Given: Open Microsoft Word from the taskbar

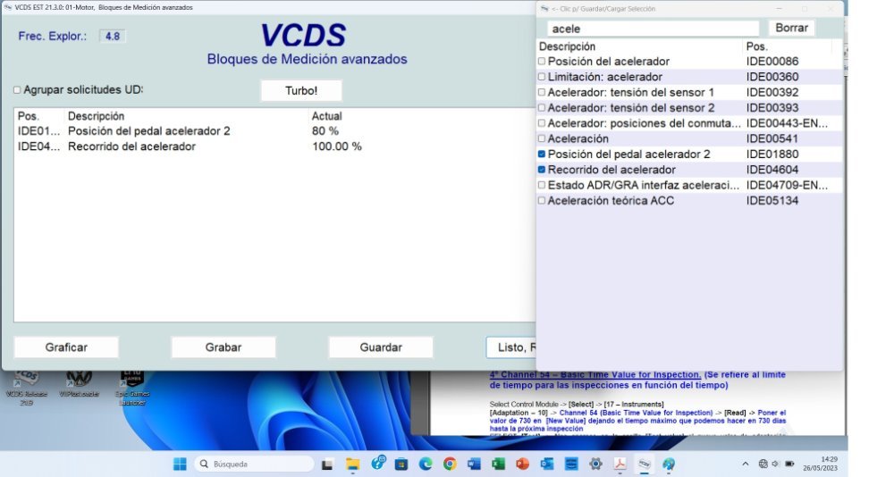Looking at the screenshot, I should (x=474, y=464).
